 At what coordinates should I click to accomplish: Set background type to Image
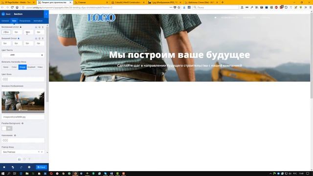click(22, 67)
